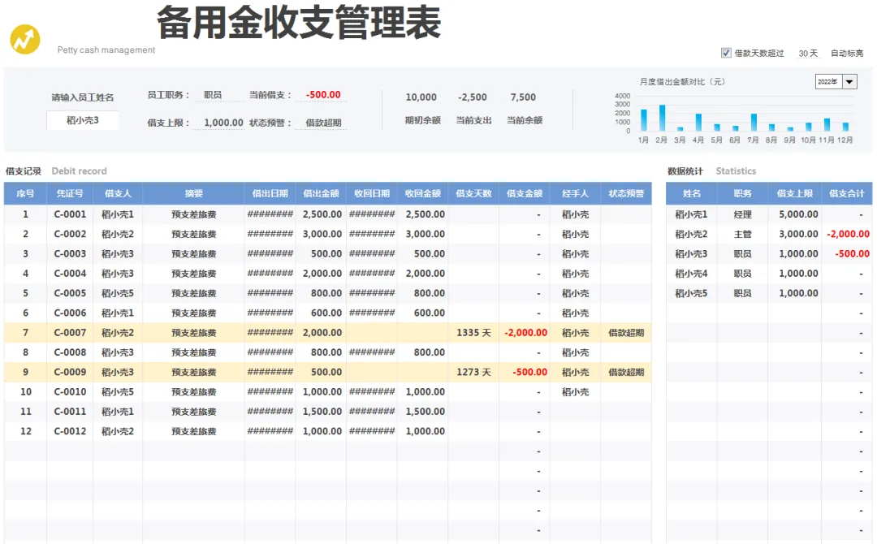Click the current balance 7,500

(x=523, y=97)
